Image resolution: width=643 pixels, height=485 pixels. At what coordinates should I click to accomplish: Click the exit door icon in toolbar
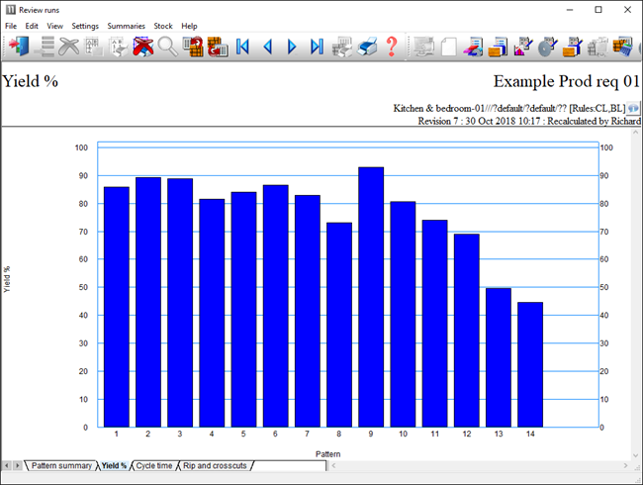[20, 46]
